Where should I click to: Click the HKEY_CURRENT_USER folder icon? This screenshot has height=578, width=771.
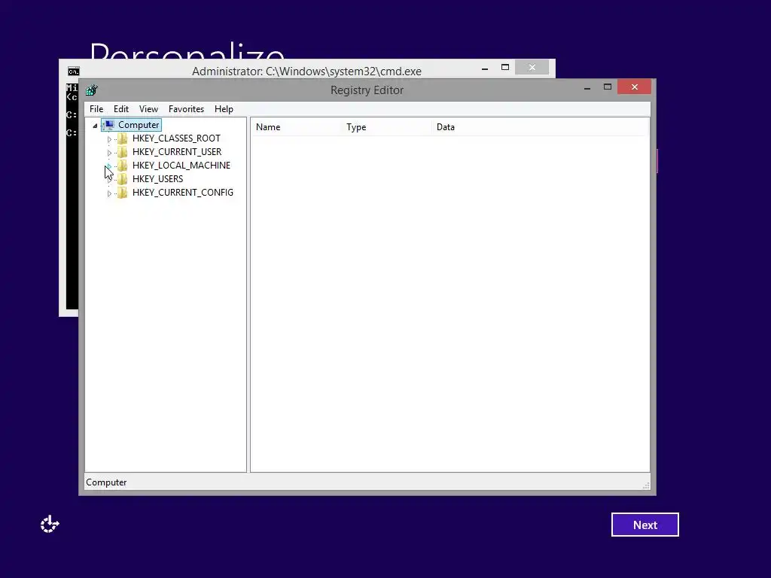click(x=122, y=152)
